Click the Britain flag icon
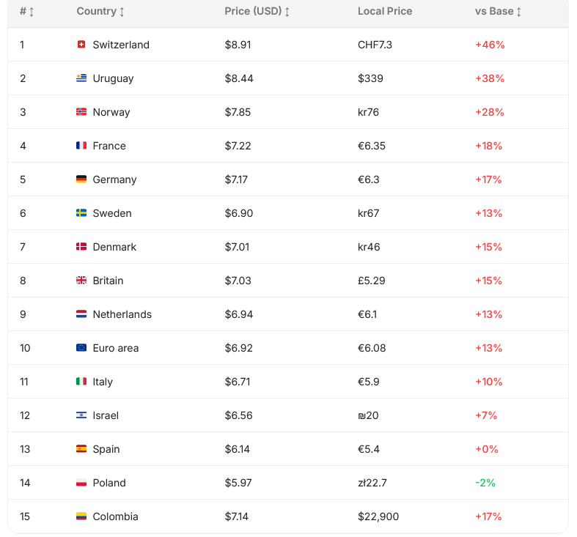This screenshot has height=537, width=577. point(81,281)
